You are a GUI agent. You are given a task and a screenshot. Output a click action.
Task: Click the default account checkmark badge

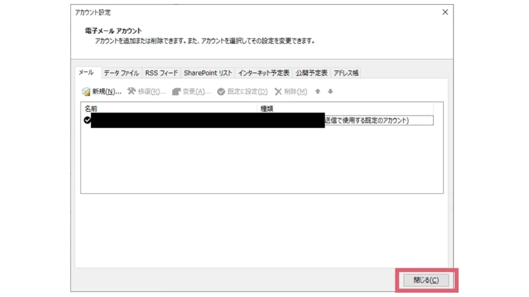[x=87, y=120]
